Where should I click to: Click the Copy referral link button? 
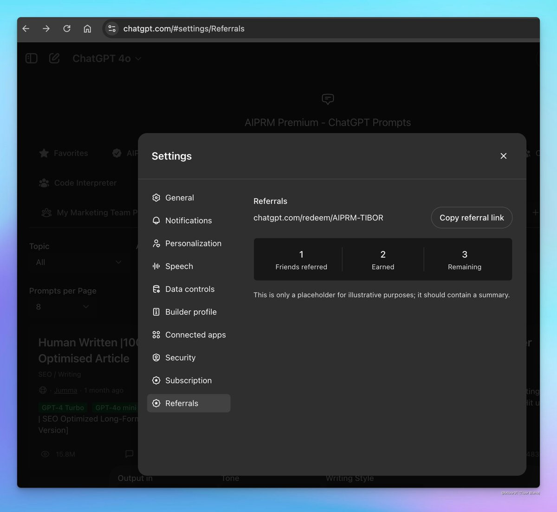[x=472, y=218]
